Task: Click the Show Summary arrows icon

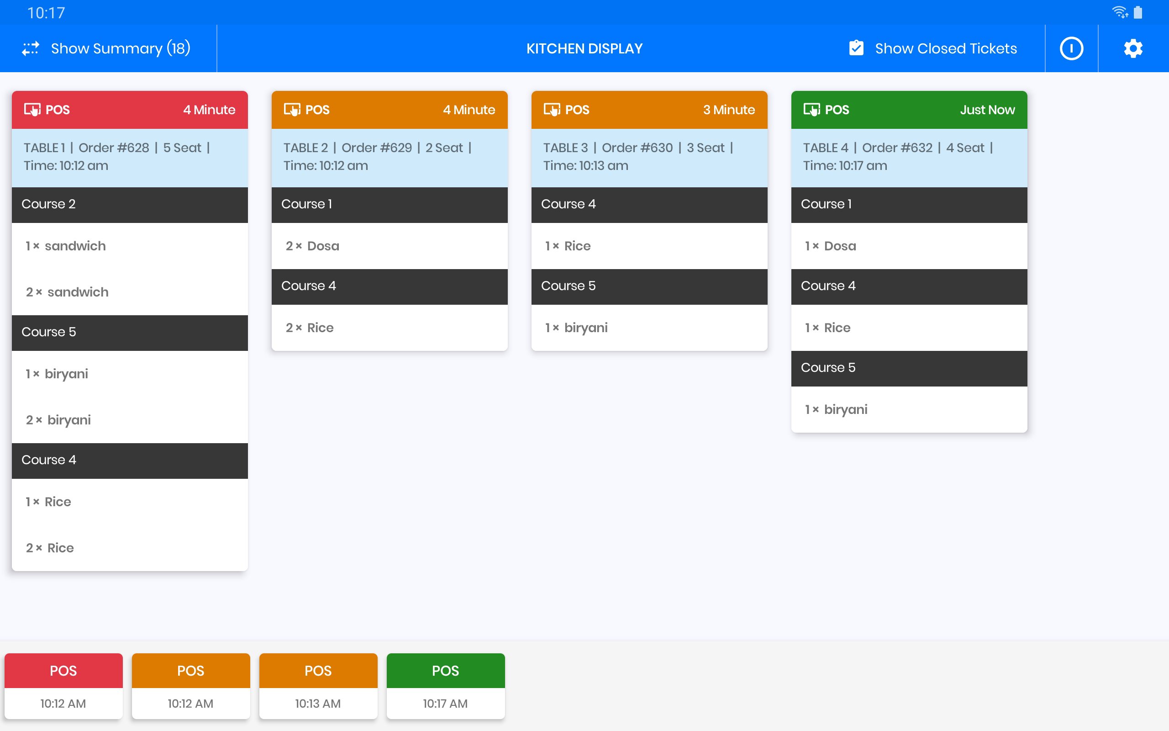Action: pyautogui.click(x=31, y=48)
